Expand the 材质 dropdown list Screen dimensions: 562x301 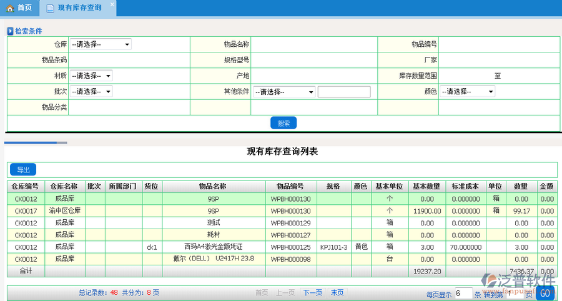click(91, 76)
